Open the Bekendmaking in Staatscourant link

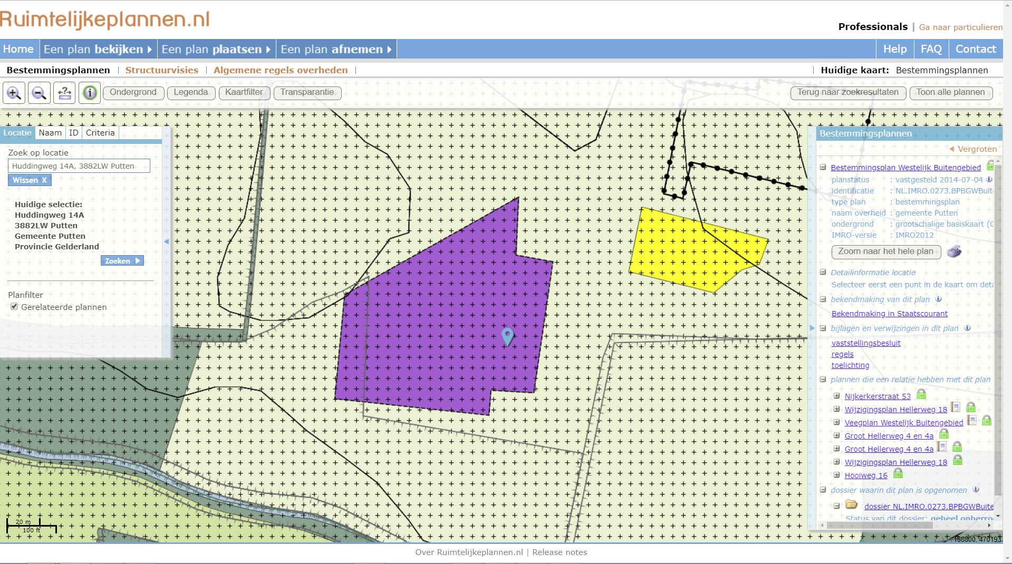coord(890,314)
